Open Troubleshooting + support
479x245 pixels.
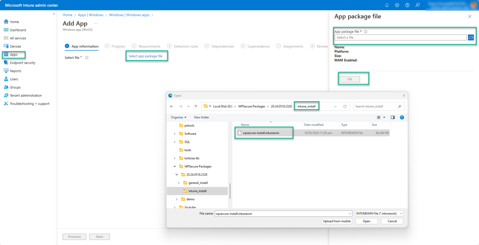point(25,103)
